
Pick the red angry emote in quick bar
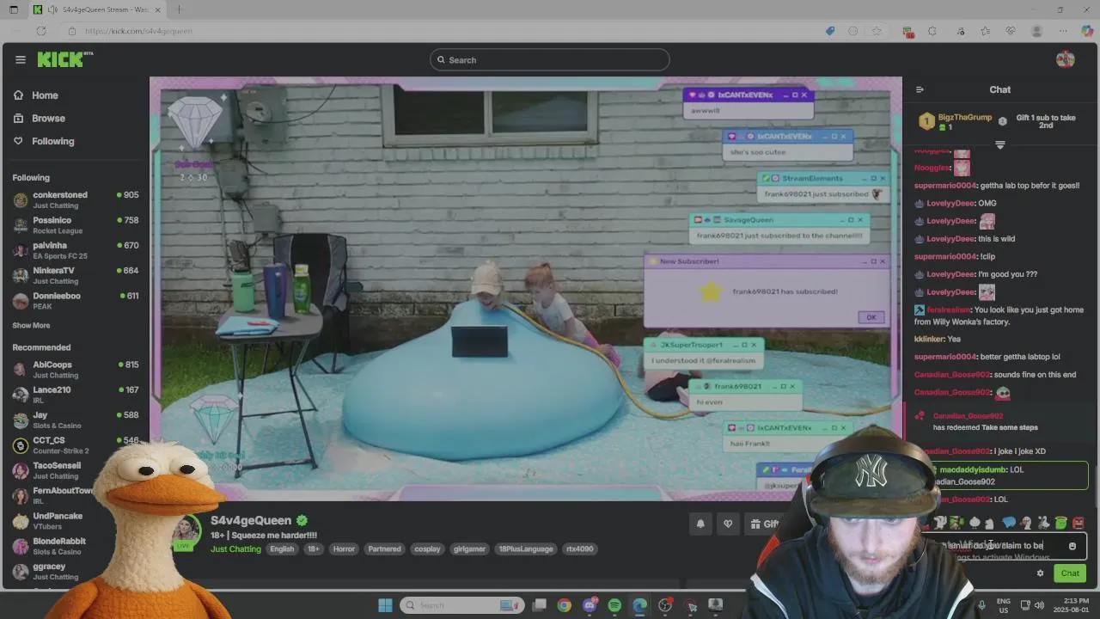coord(1079,523)
